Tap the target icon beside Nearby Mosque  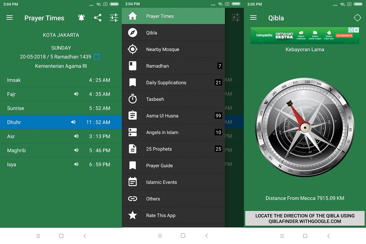click(133, 49)
